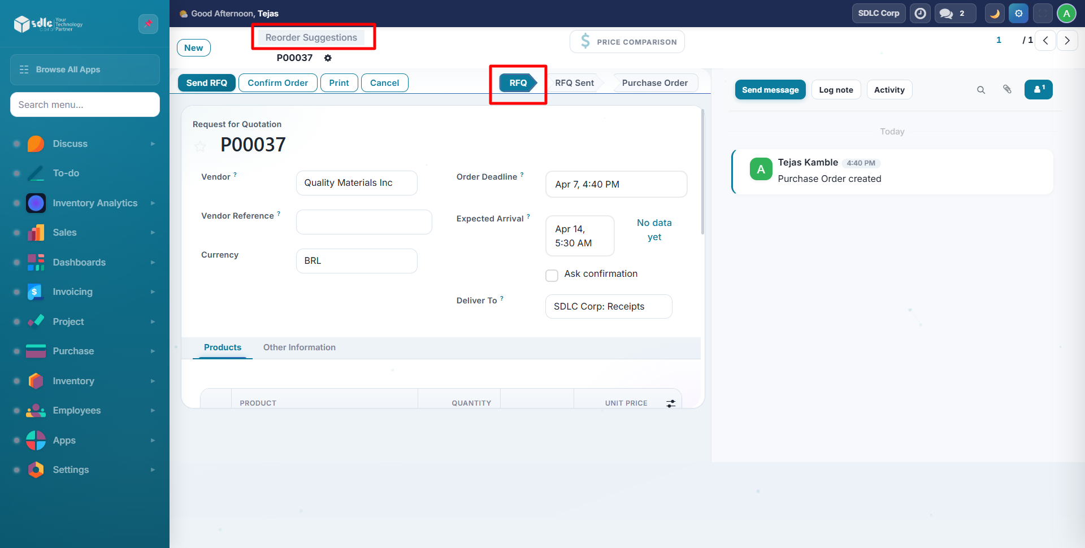Open the Deliver To dropdown field

click(x=608, y=306)
